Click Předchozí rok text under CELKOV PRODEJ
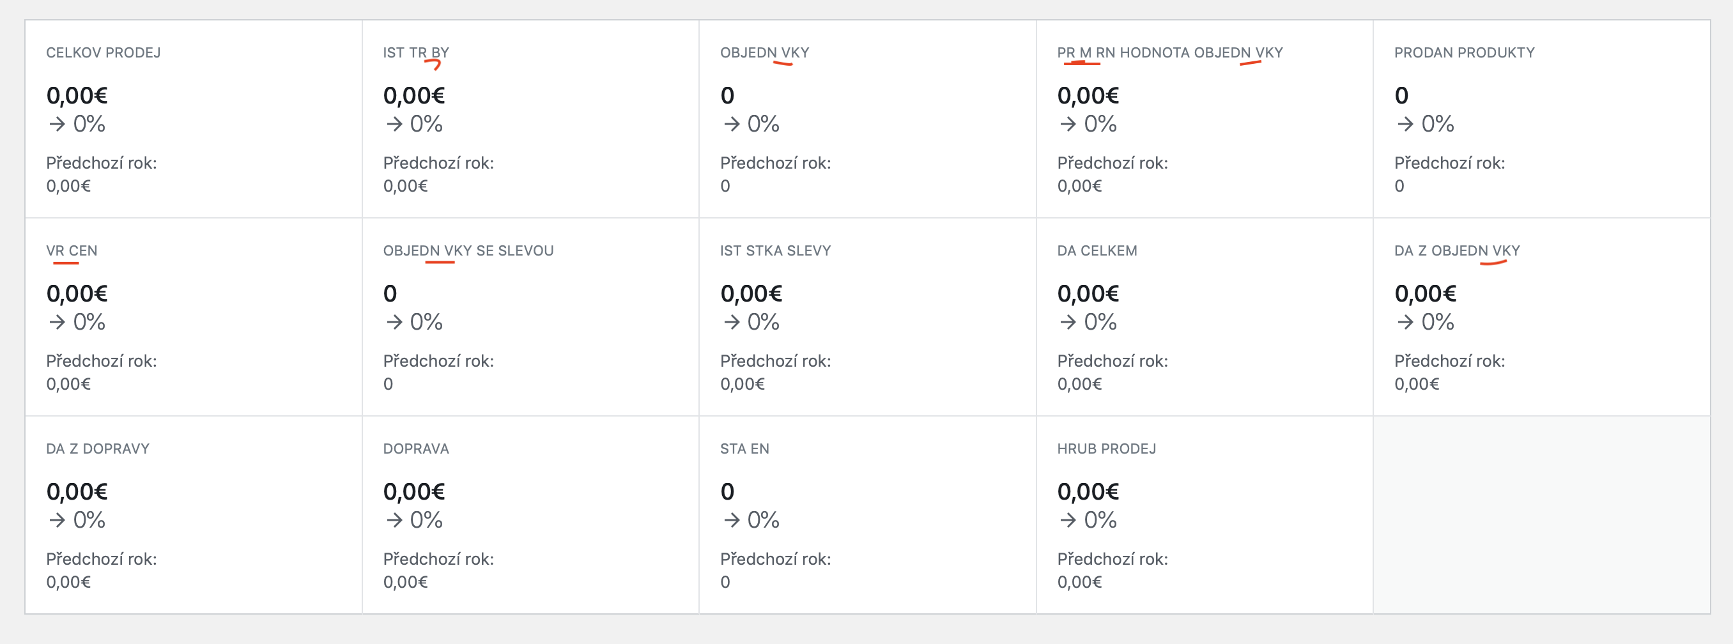This screenshot has height=644, width=1733. 102,162
